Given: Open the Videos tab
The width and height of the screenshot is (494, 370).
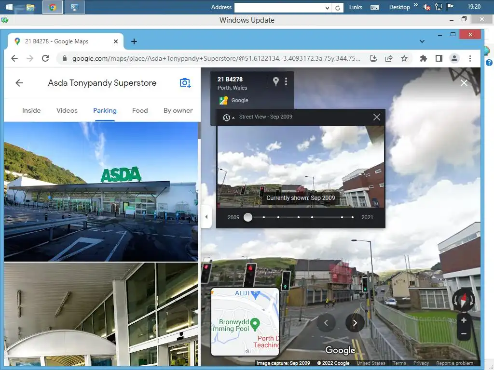Looking at the screenshot, I should [67, 110].
